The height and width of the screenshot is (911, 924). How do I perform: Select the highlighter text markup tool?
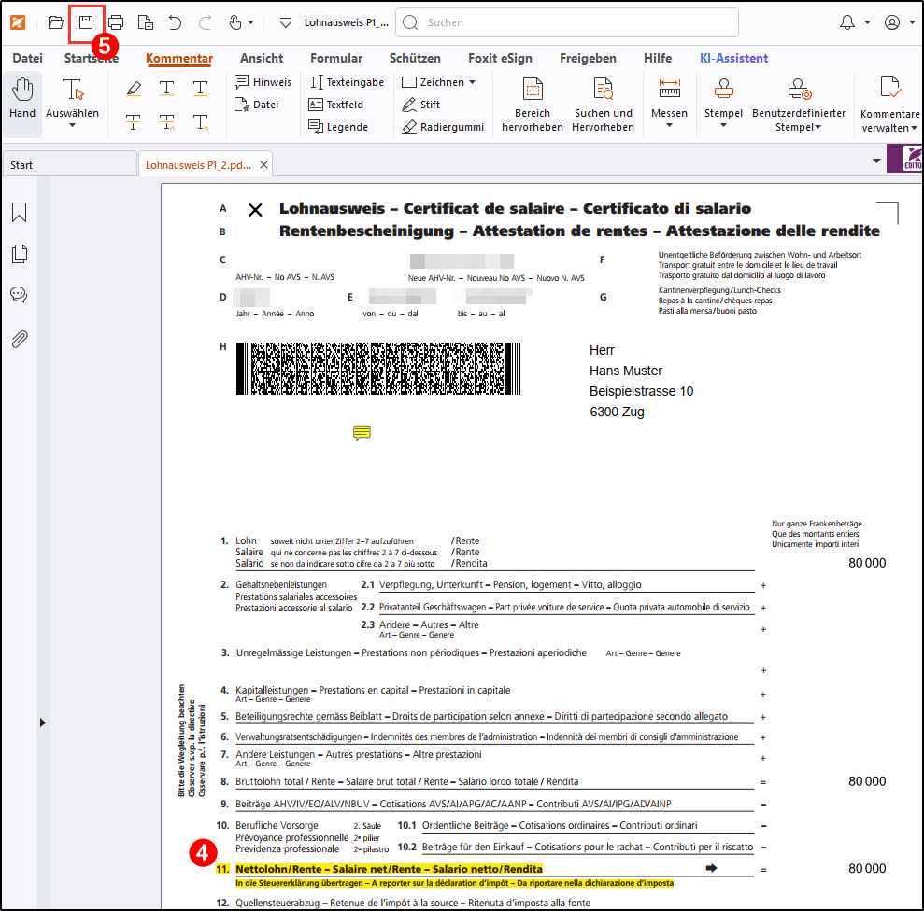coord(134,89)
